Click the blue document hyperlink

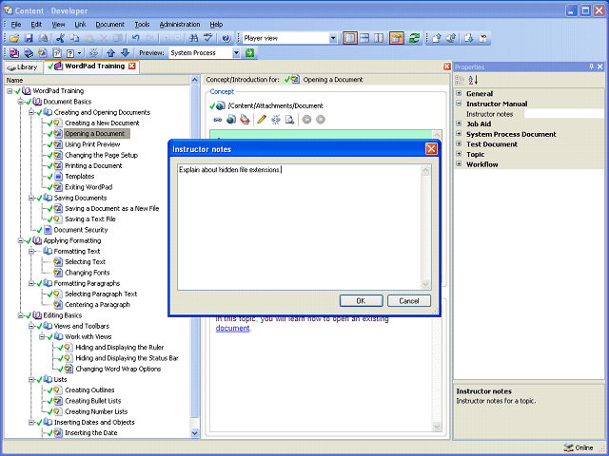pyautogui.click(x=232, y=328)
